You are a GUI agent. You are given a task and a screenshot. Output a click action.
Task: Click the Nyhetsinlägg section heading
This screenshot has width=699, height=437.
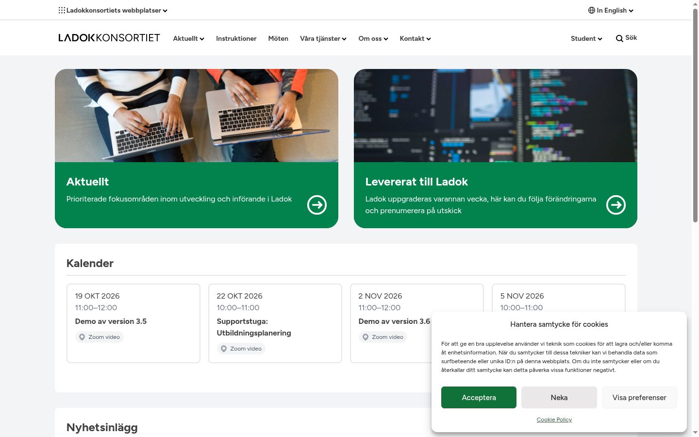102,427
